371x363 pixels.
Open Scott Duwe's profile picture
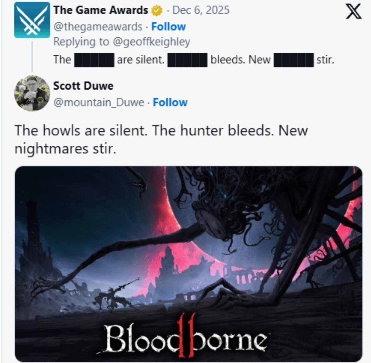(x=32, y=93)
